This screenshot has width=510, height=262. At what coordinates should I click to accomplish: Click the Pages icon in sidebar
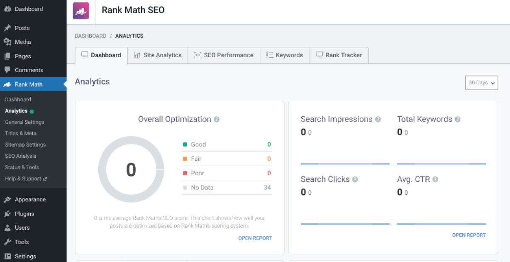click(x=7, y=56)
